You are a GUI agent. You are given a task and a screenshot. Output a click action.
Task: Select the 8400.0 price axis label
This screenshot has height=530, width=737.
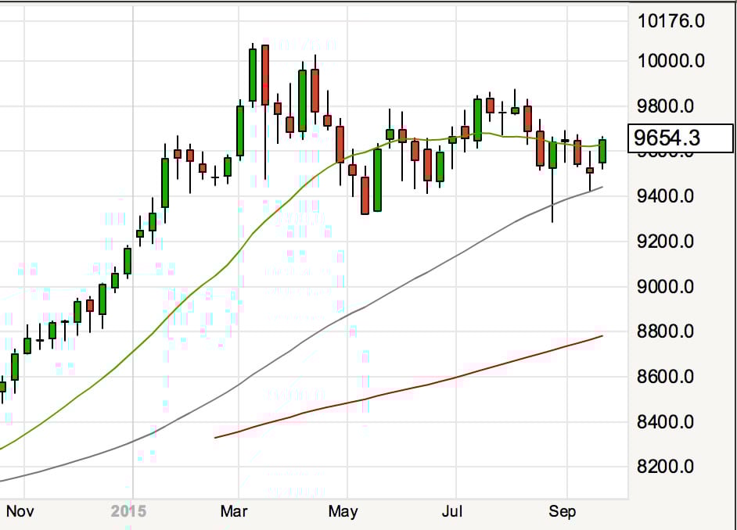pos(672,423)
